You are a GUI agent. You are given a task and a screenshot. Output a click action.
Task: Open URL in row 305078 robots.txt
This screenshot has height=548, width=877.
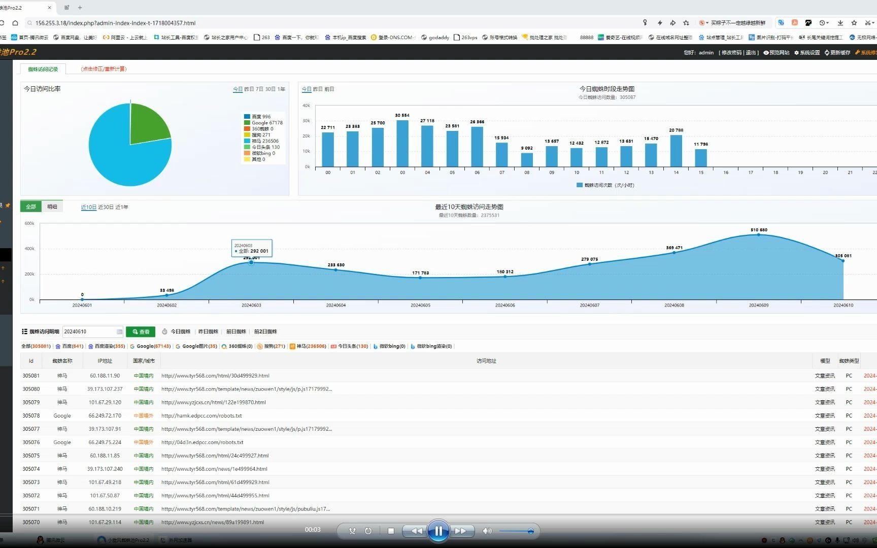pos(201,416)
